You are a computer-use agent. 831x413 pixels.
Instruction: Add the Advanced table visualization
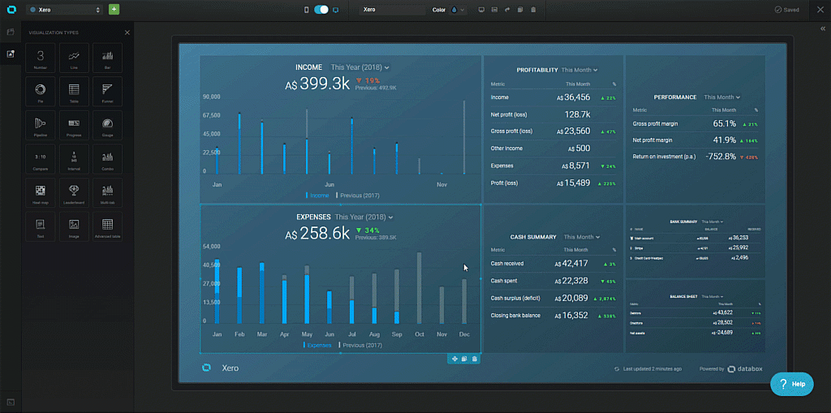[x=108, y=227]
